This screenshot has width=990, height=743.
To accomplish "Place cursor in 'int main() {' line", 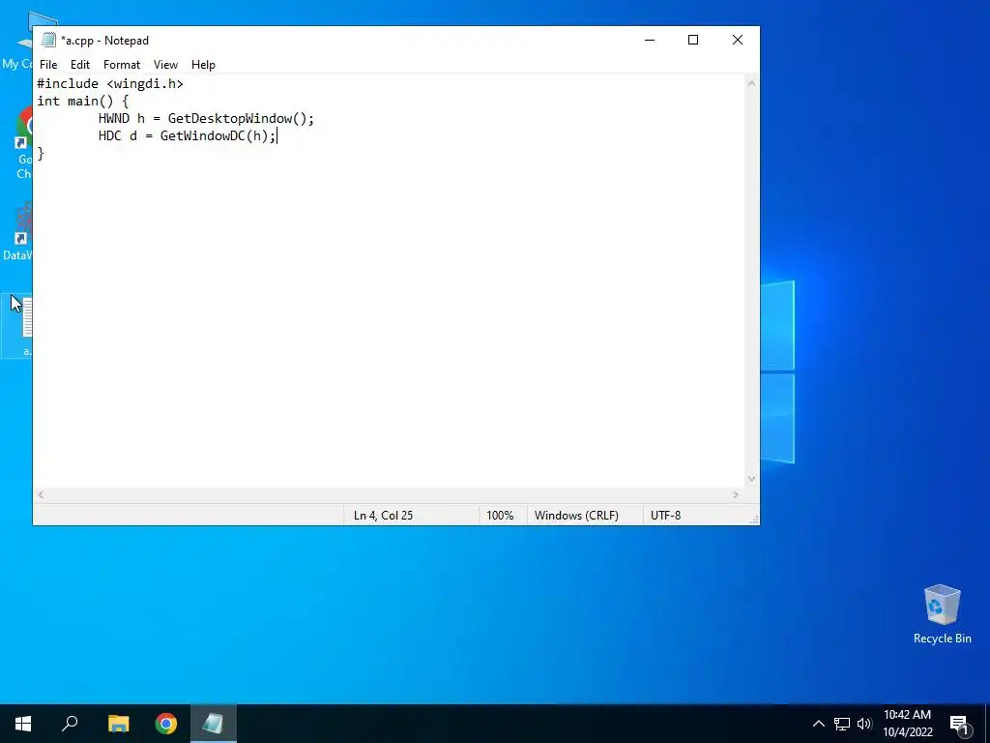I will [x=83, y=101].
